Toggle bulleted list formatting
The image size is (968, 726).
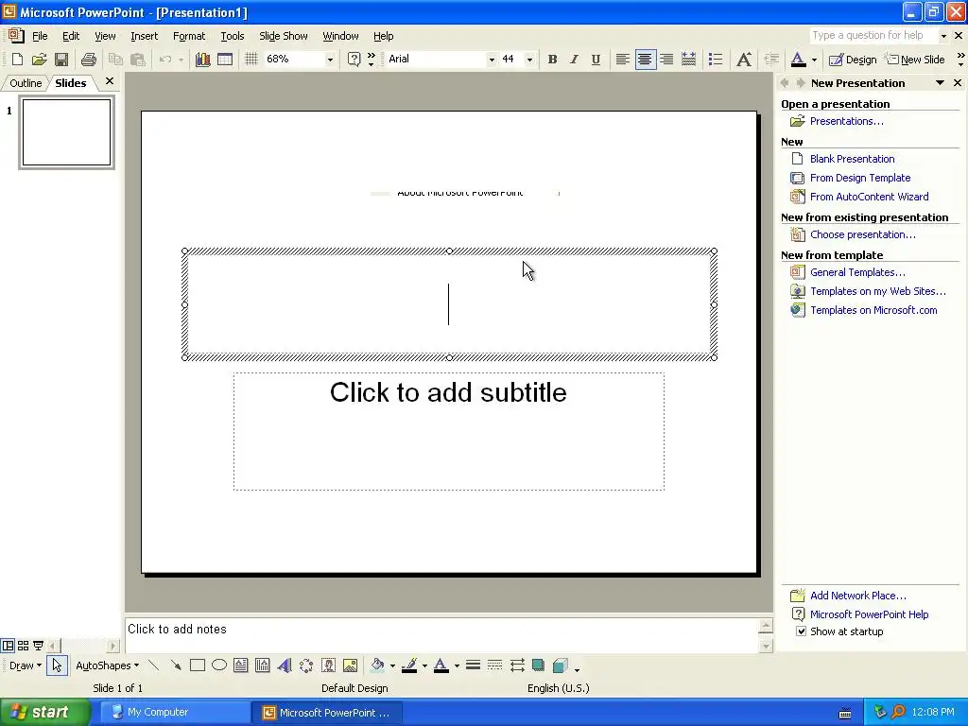pos(716,60)
